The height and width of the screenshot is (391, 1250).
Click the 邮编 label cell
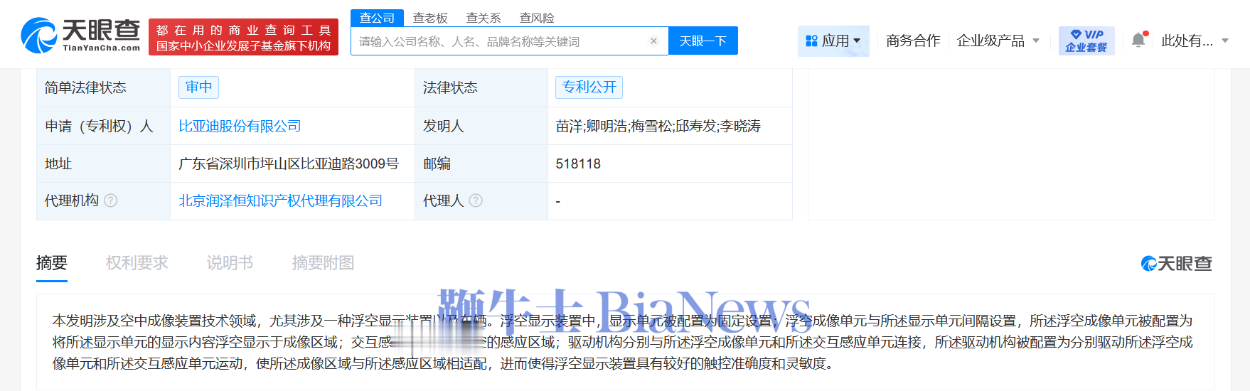pos(481,164)
